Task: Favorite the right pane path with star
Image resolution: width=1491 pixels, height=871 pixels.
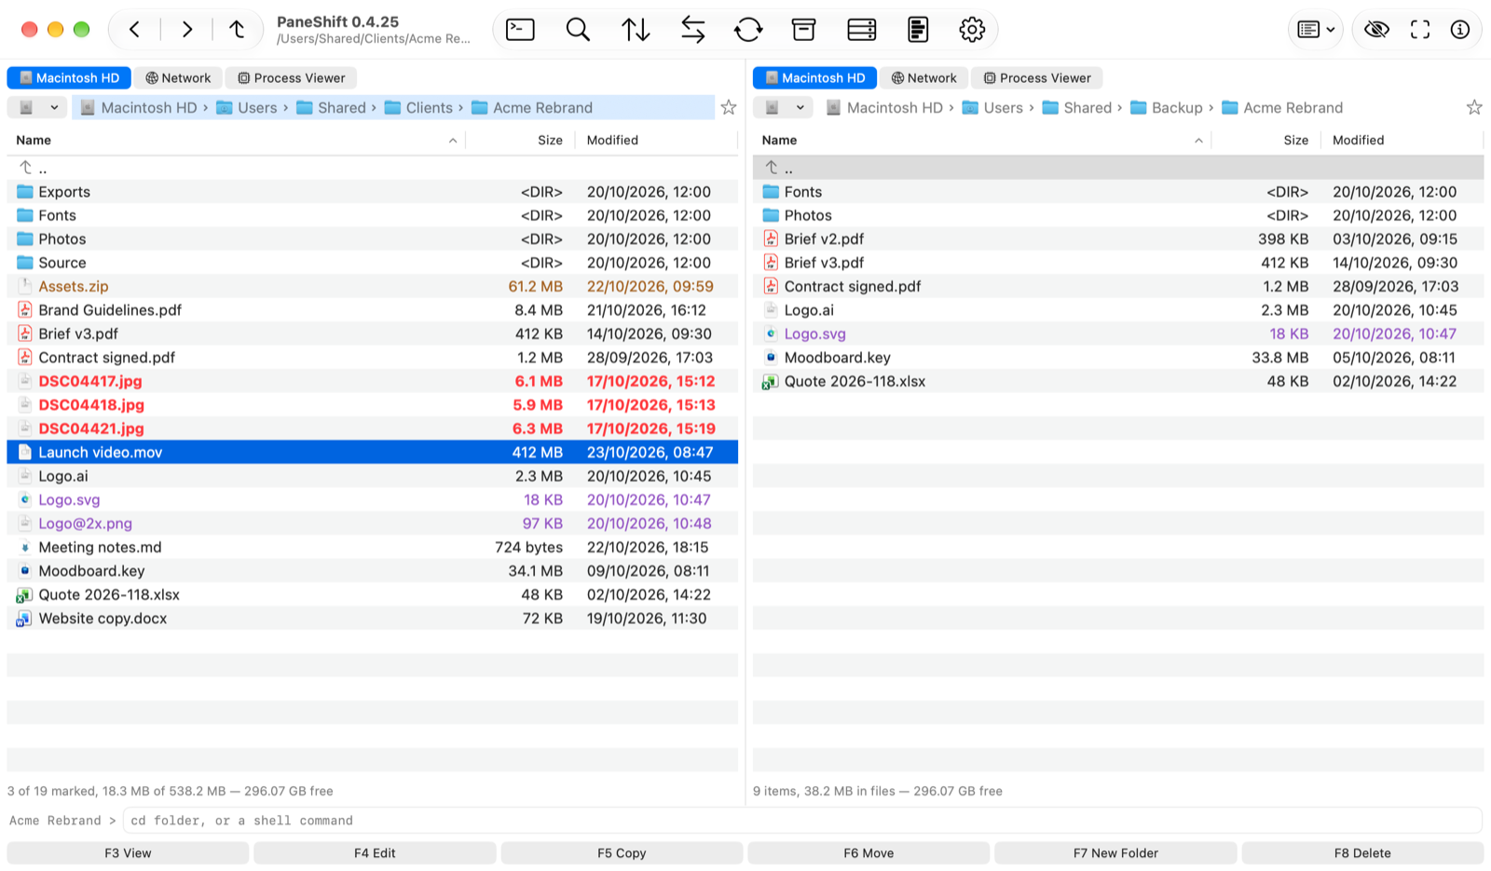Action: 1474,107
